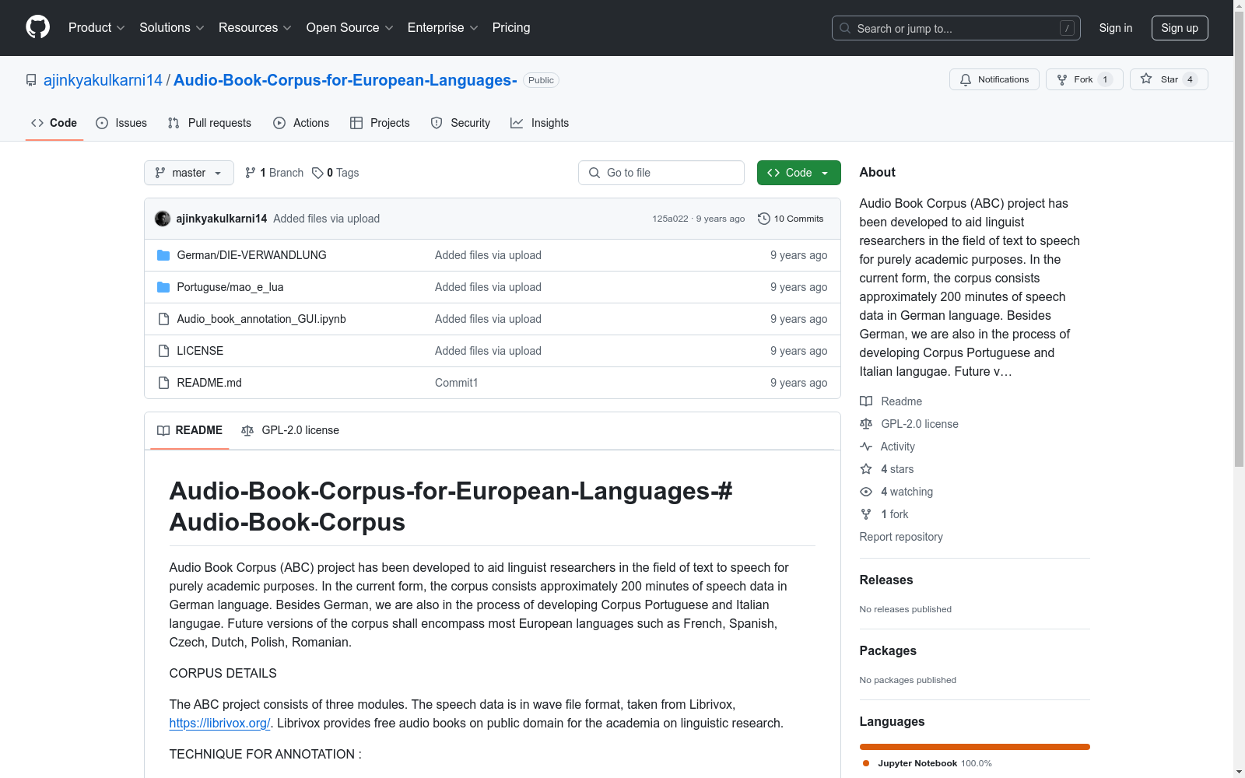Click the README.md file name
The height and width of the screenshot is (778, 1245).
[209, 383]
